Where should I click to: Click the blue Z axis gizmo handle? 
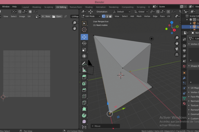[x=171, y=22]
